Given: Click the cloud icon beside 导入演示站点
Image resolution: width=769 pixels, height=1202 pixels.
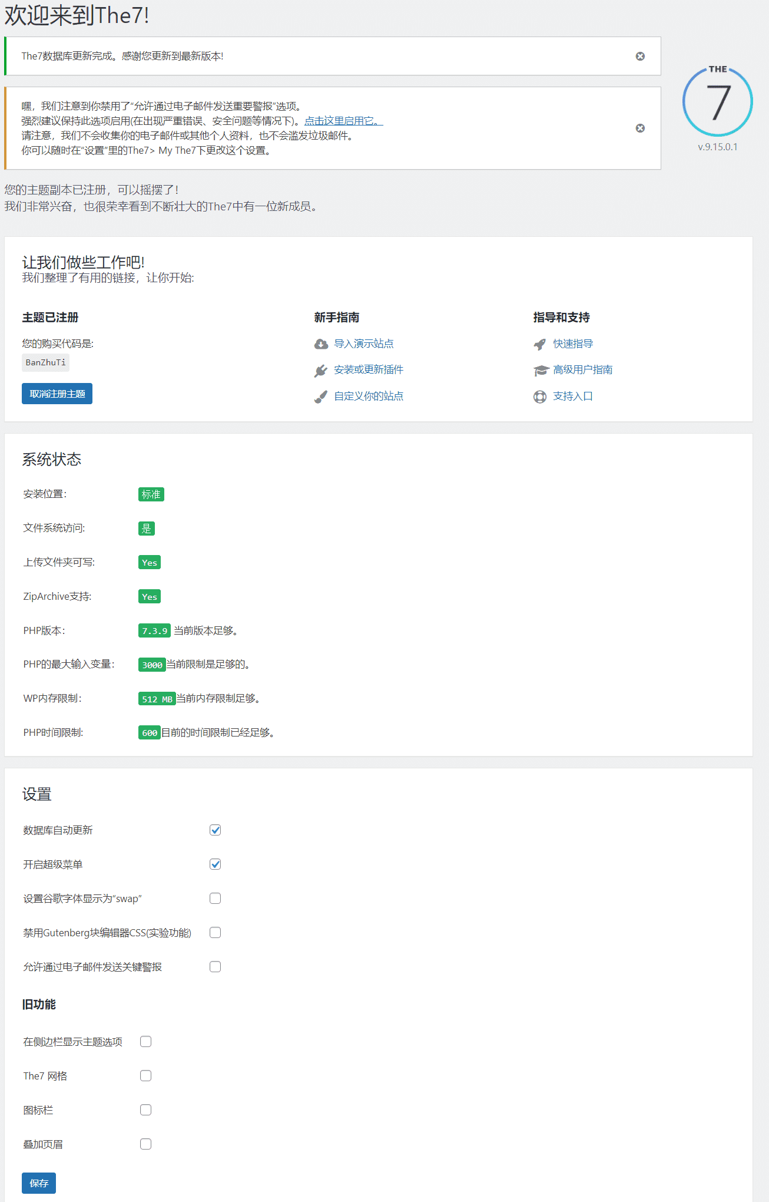Looking at the screenshot, I should coord(321,344).
